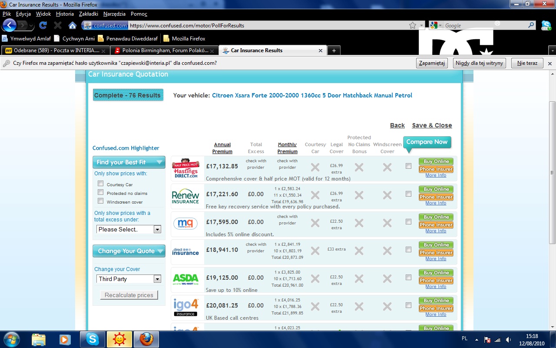Open a new tab with plus button

(334, 50)
